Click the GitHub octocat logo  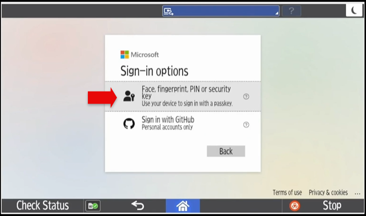coord(129,123)
